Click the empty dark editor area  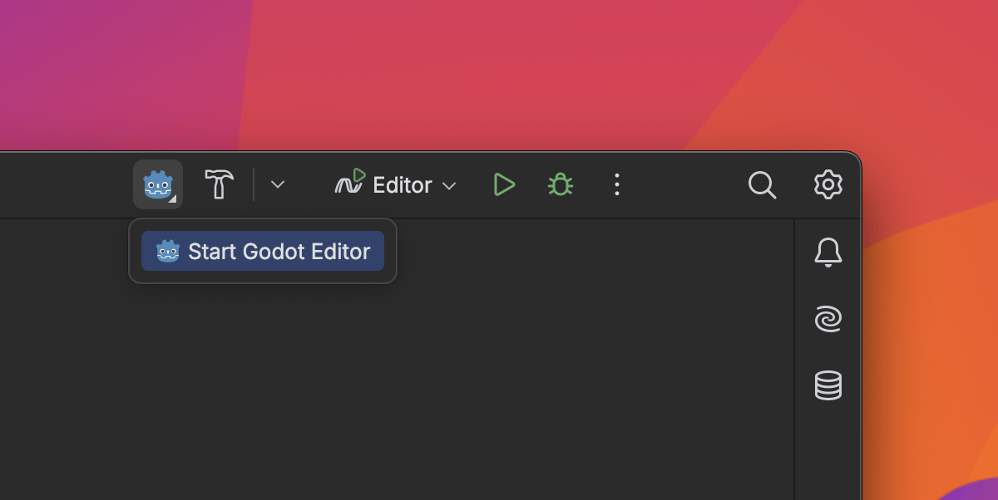click(x=416, y=382)
